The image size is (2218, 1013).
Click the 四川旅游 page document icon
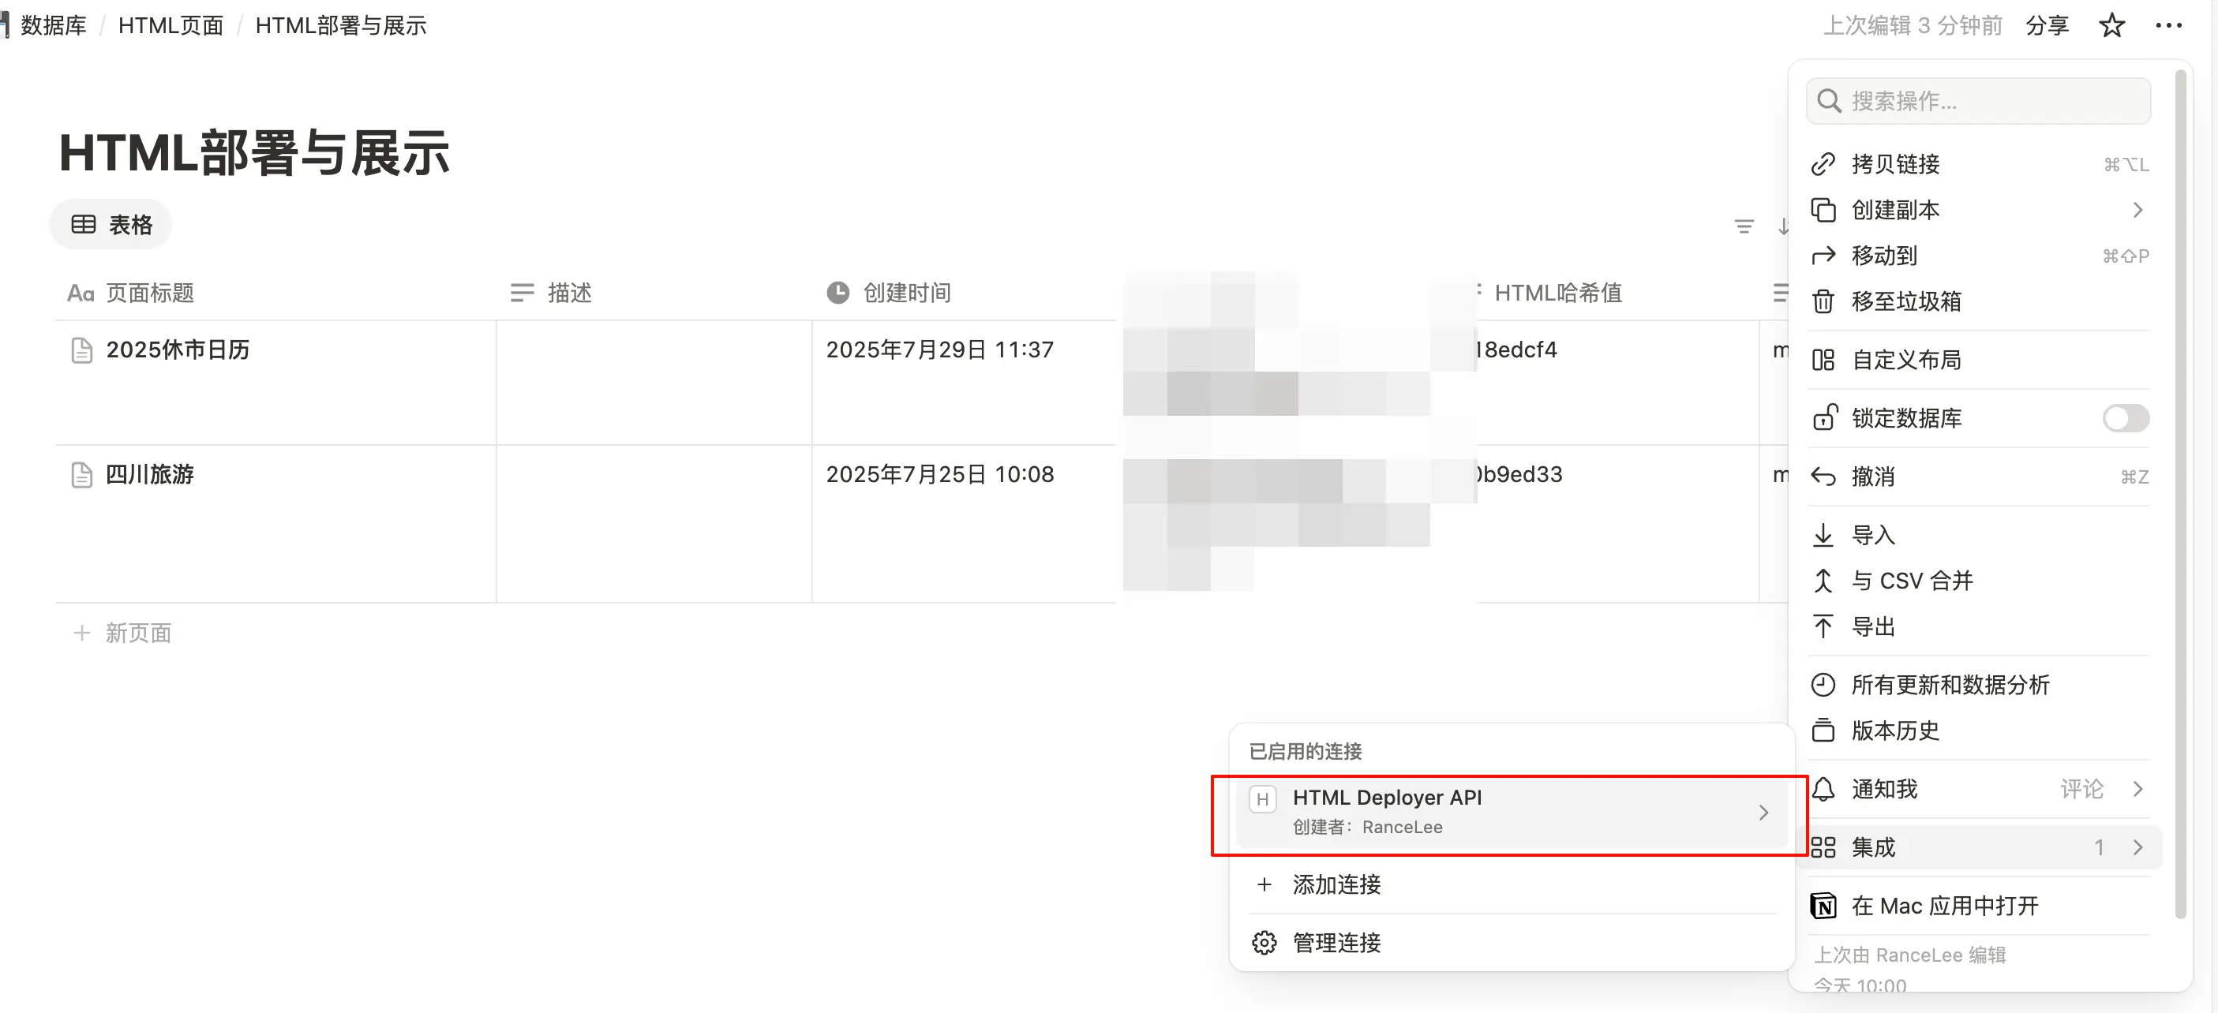pos(82,475)
